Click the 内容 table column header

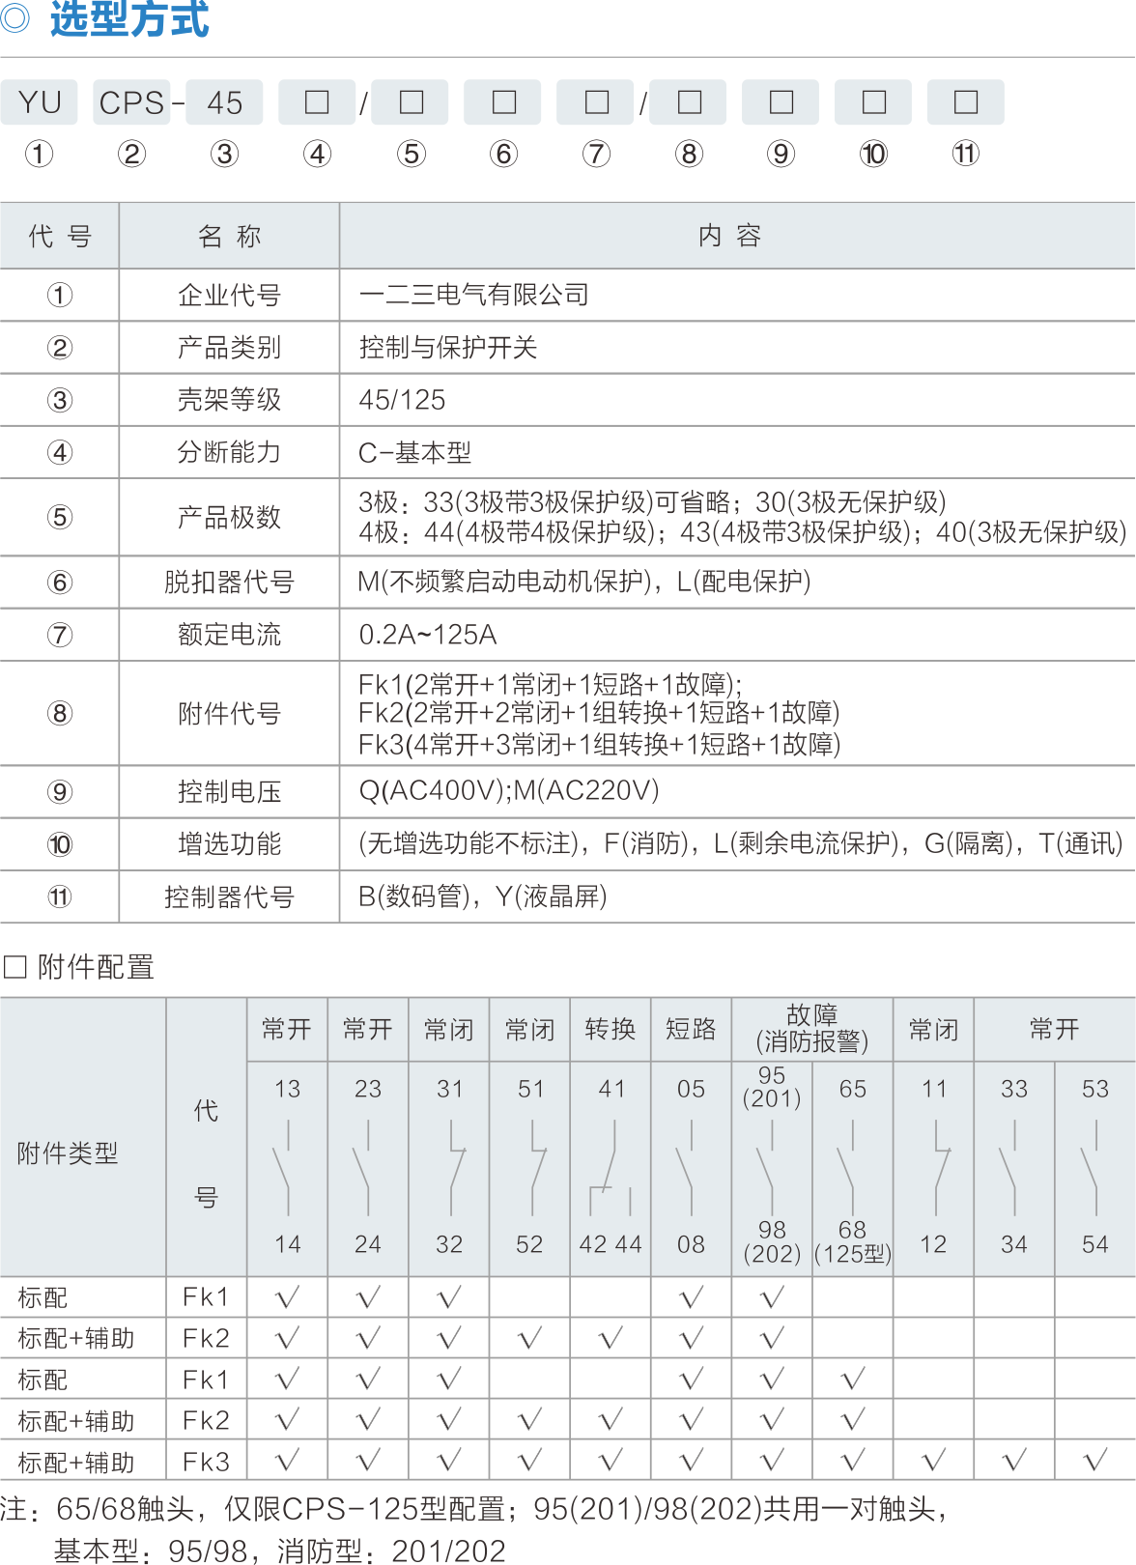click(x=730, y=236)
